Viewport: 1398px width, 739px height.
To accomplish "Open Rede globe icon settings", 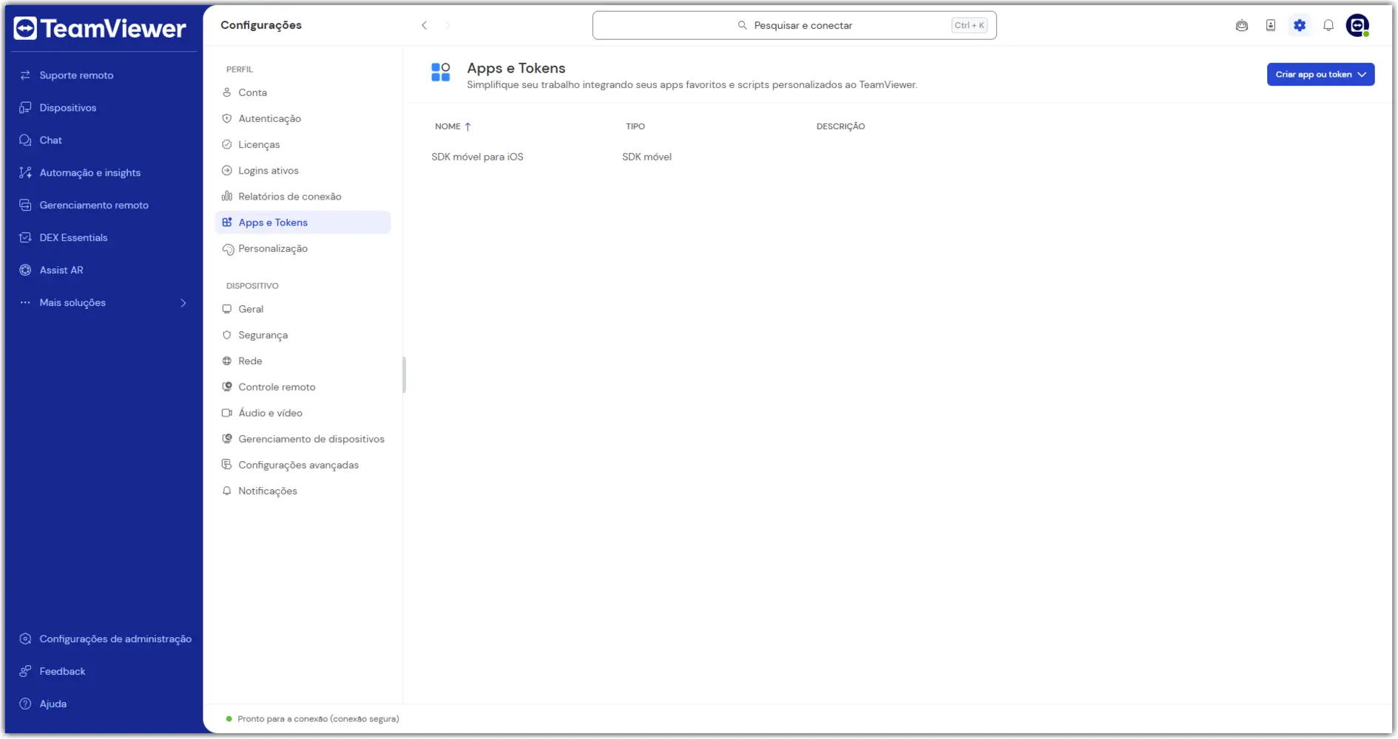I will pyautogui.click(x=227, y=361).
